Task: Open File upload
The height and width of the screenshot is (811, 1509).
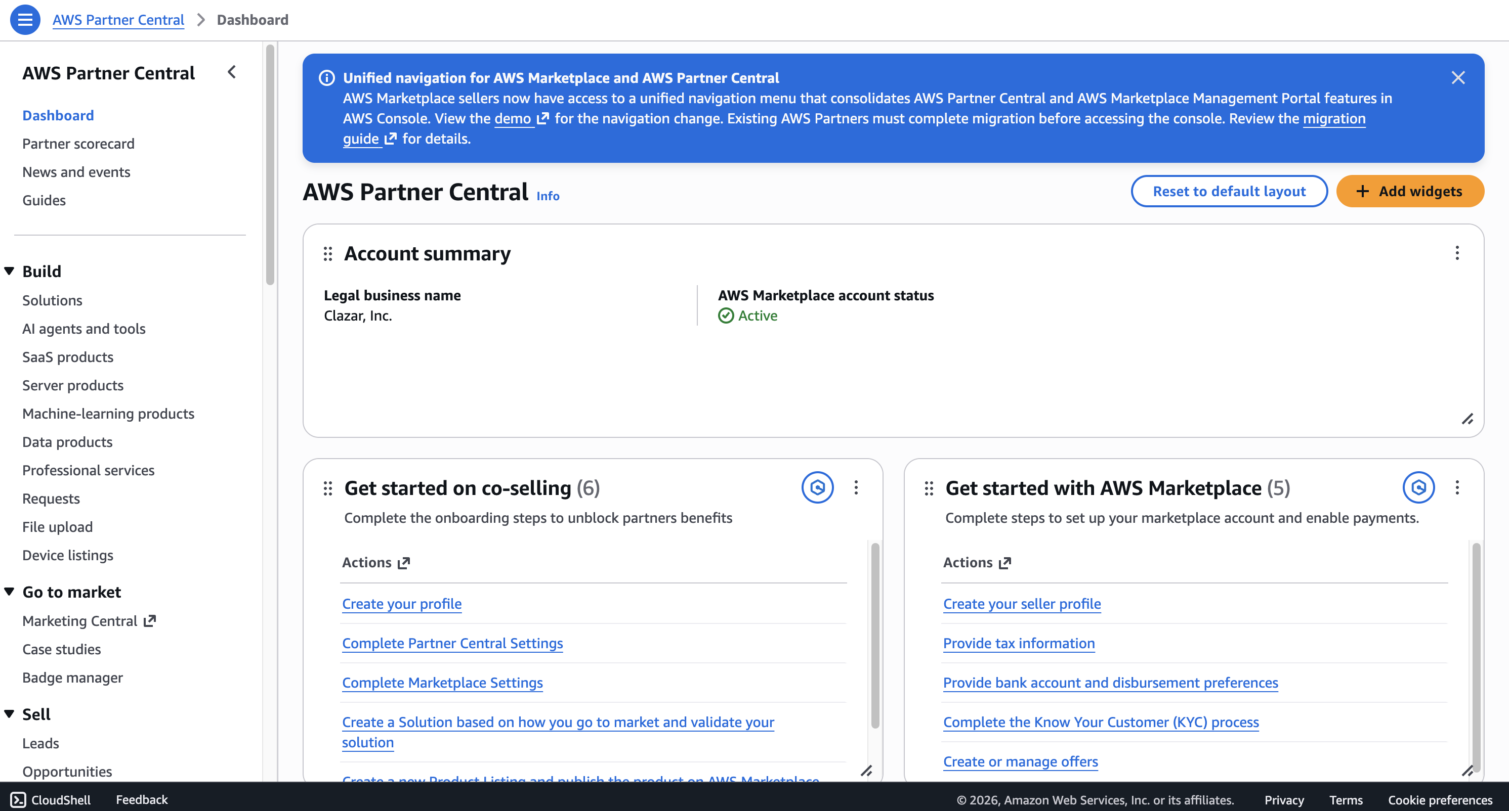Action: (x=57, y=527)
